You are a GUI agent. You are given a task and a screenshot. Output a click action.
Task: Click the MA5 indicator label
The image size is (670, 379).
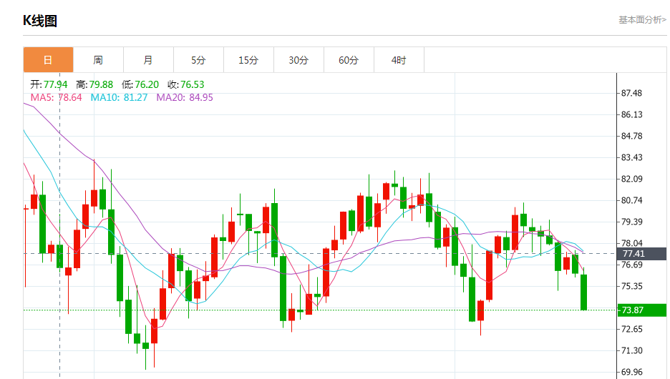click(56, 97)
